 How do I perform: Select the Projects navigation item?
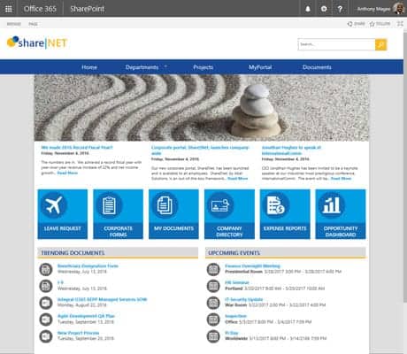point(203,67)
